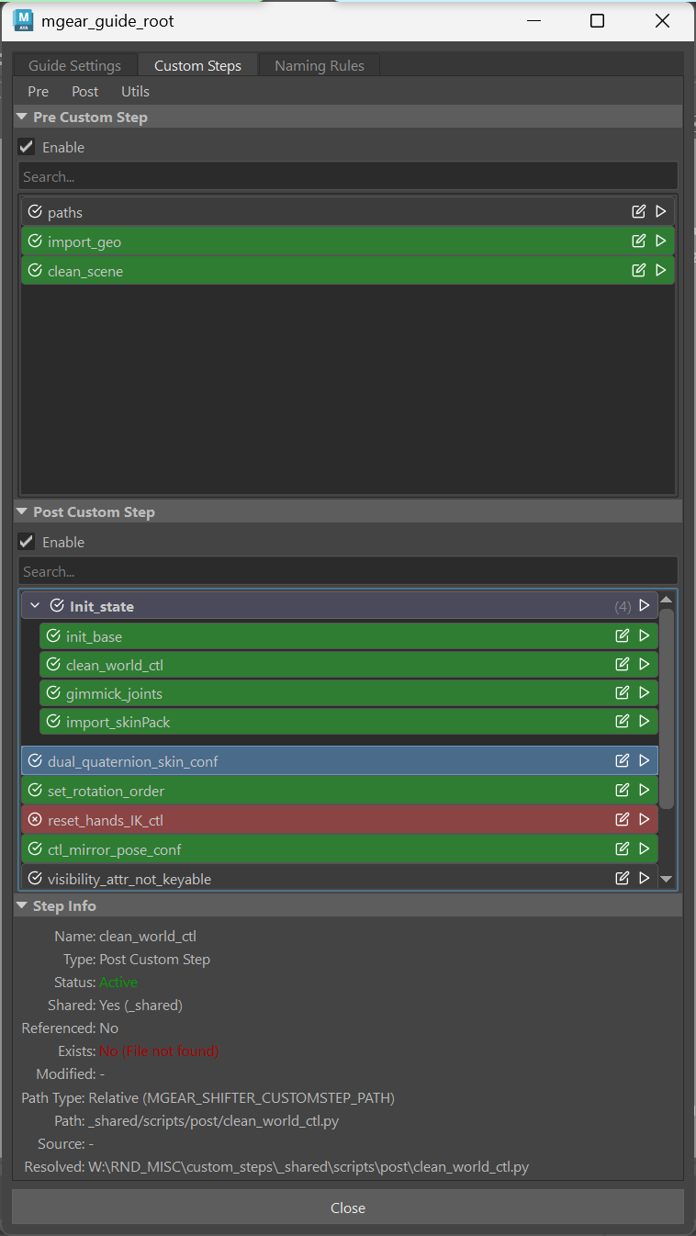The width and height of the screenshot is (696, 1236).
Task: Run the gimmick_joints step
Action: click(x=645, y=692)
